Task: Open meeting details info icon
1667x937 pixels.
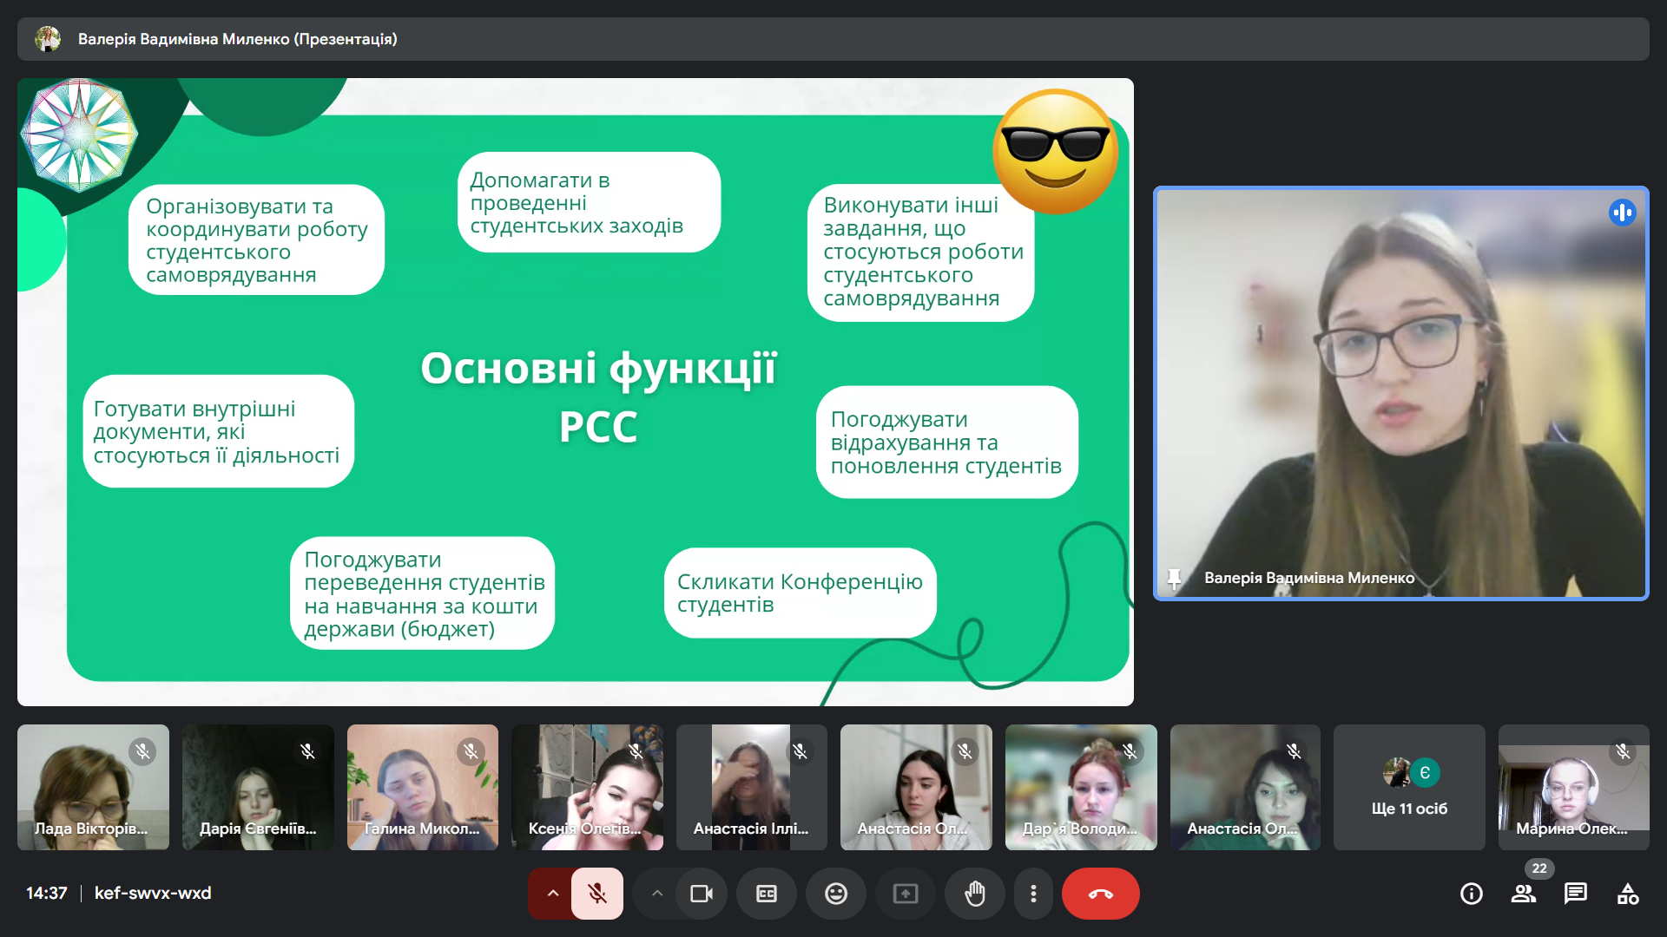Action: [1472, 894]
